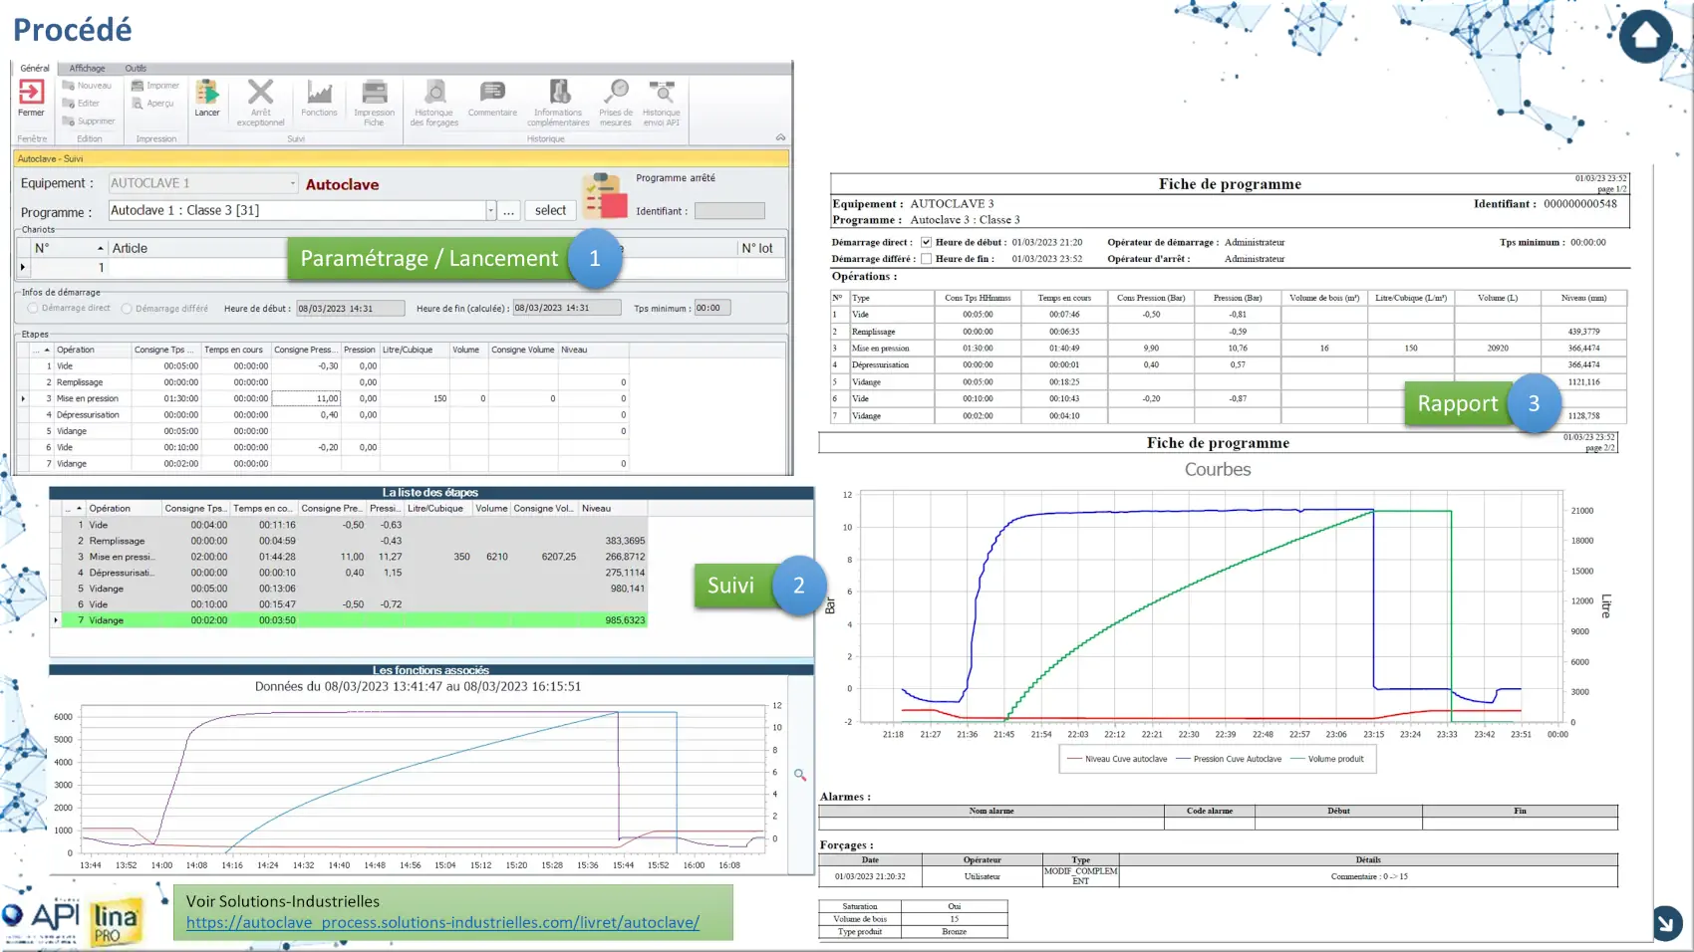Launch the program with the Lancer icon
The height and width of the screenshot is (952, 1694).
click(207, 94)
